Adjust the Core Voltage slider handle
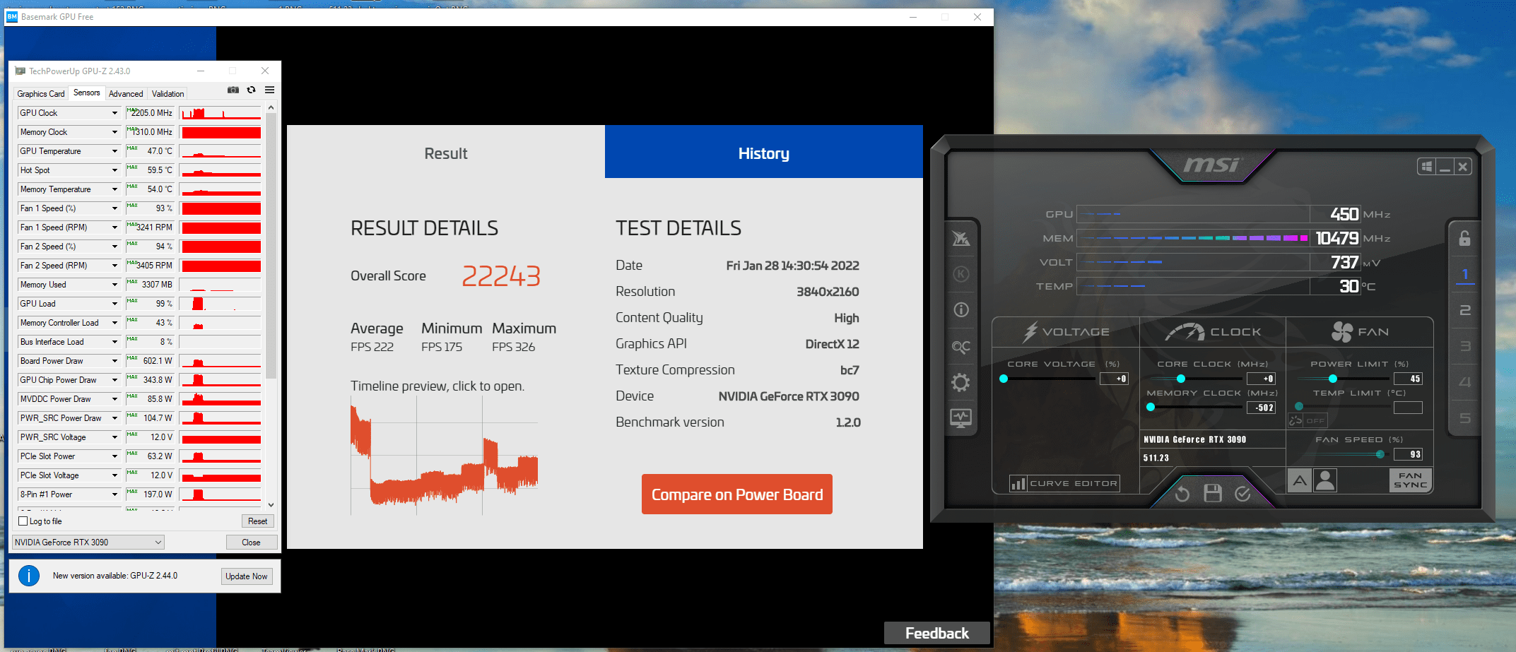The image size is (1516, 652). point(1004,379)
